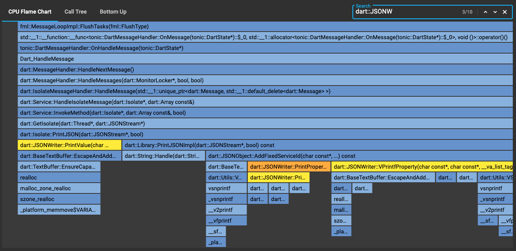Click the dart::String::Handle frame
This screenshot has height=251, width=516.
click(x=164, y=156)
